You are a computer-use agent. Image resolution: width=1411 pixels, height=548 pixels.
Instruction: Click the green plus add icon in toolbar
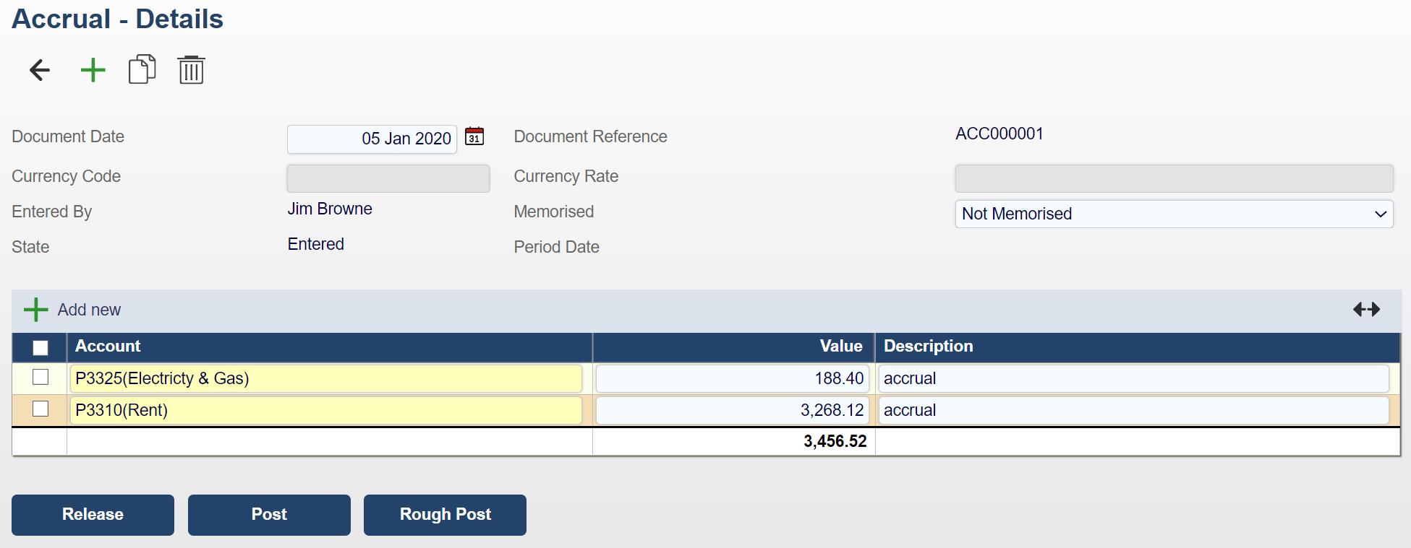point(93,70)
